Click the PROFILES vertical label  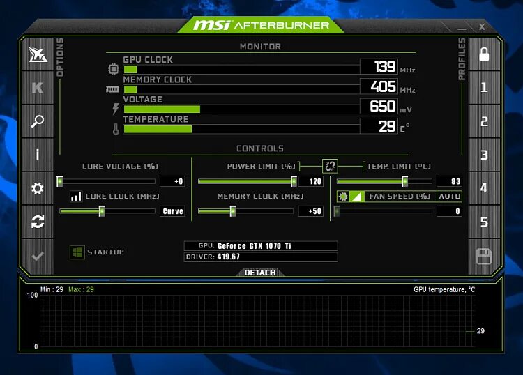pyautogui.click(x=462, y=59)
